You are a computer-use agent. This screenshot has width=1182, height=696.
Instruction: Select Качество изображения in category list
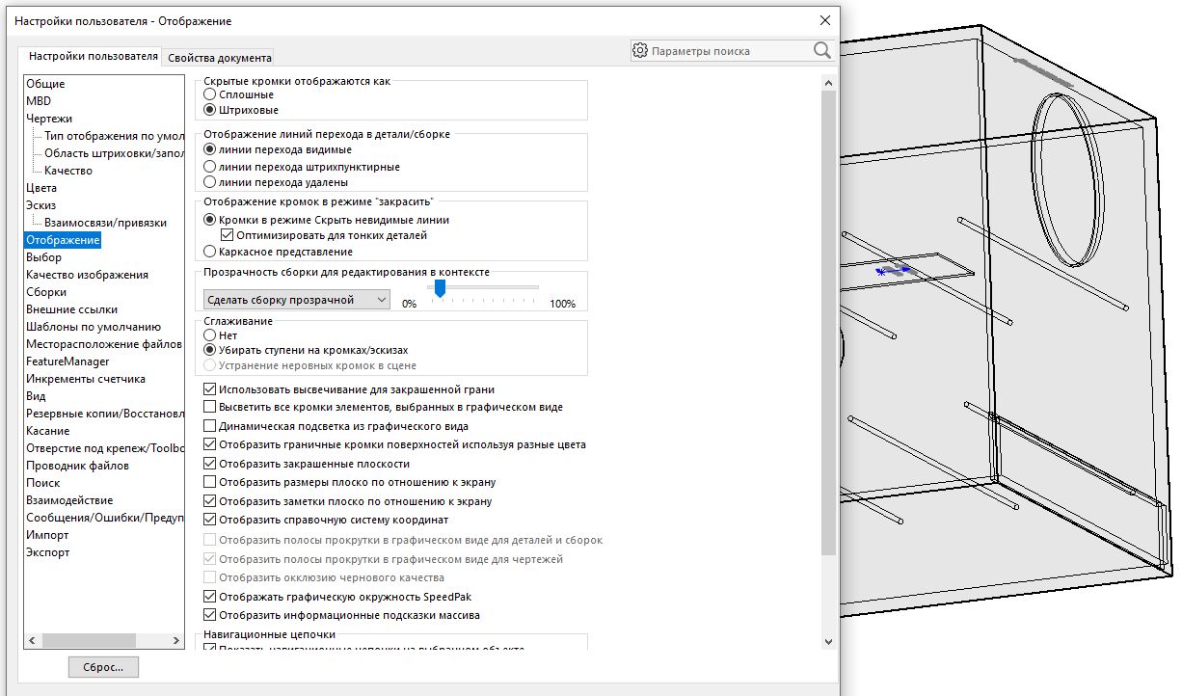pyautogui.click(x=87, y=275)
